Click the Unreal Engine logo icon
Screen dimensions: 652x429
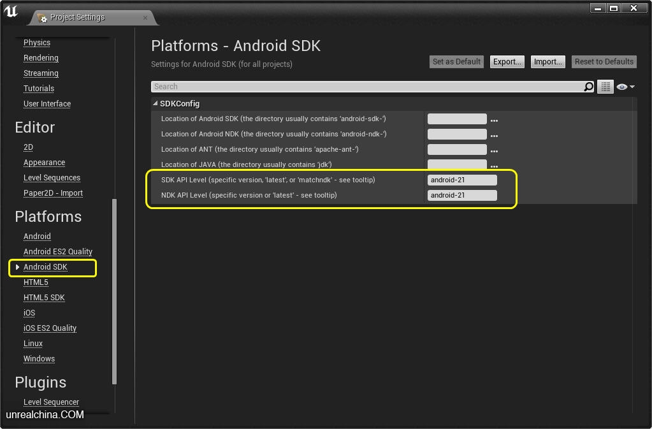point(11,11)
